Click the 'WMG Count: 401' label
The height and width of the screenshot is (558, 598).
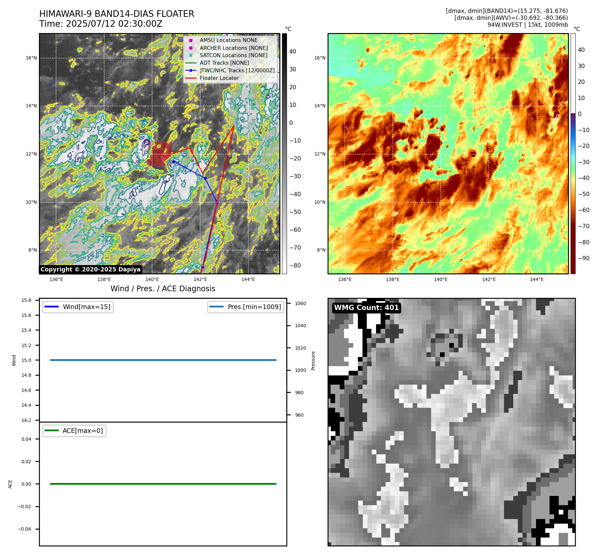(x=366, y=308)
